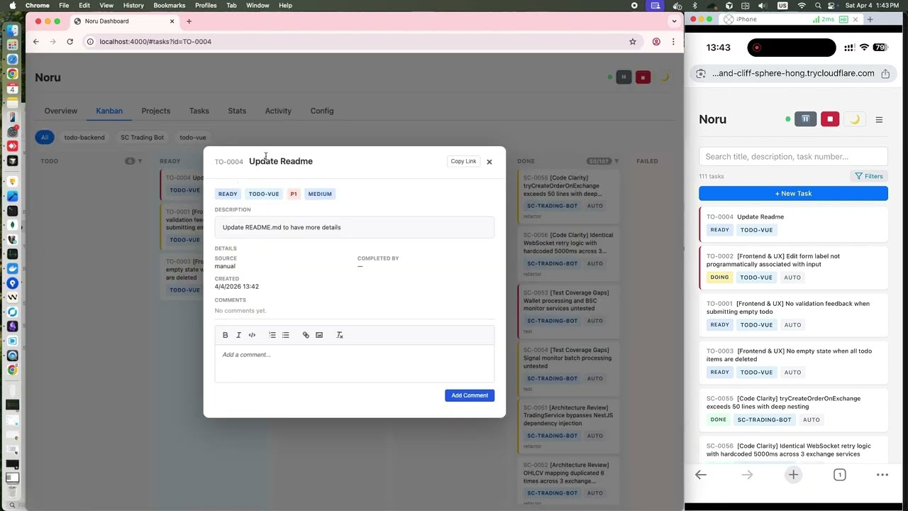Open tab switcher in iPhone Safari
The height and width of the screenshot is (511, 908).
pyautogui.click(x=839, y=475)
